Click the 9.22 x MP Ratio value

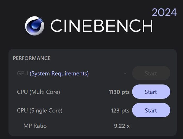122,126
